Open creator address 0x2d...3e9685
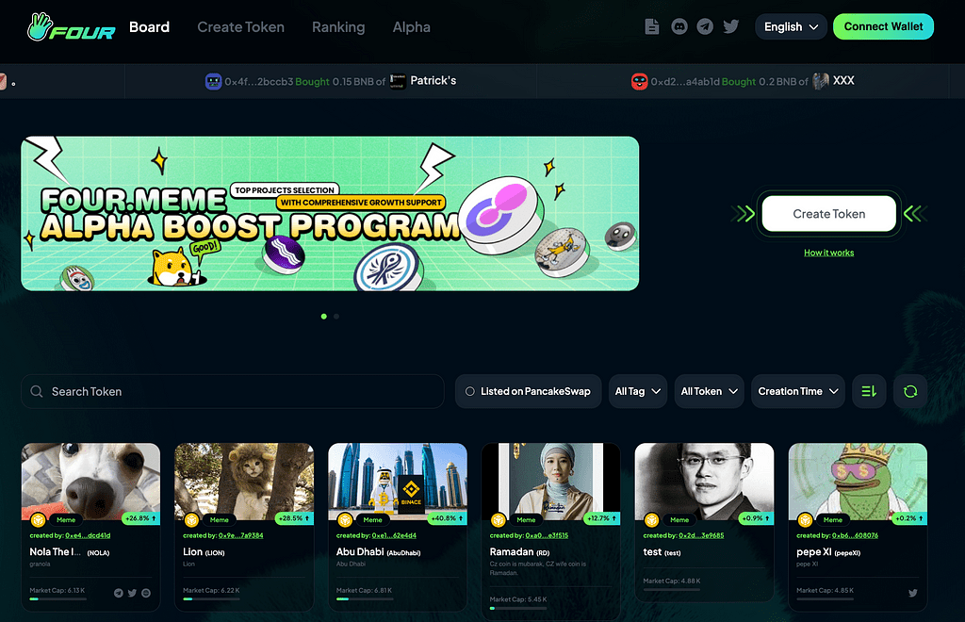Image resolution: width=965 pixels, height=622 pixels. pos(701,535)
